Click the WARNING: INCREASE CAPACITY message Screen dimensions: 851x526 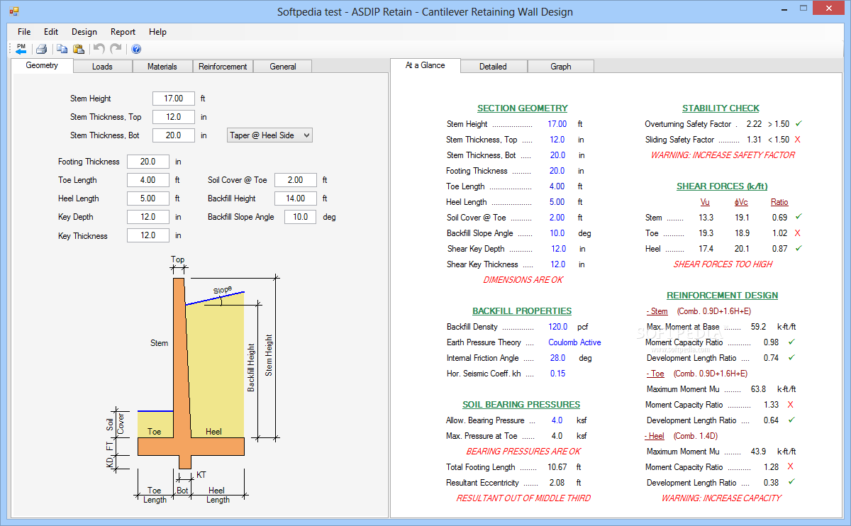[x=722, y=498]
